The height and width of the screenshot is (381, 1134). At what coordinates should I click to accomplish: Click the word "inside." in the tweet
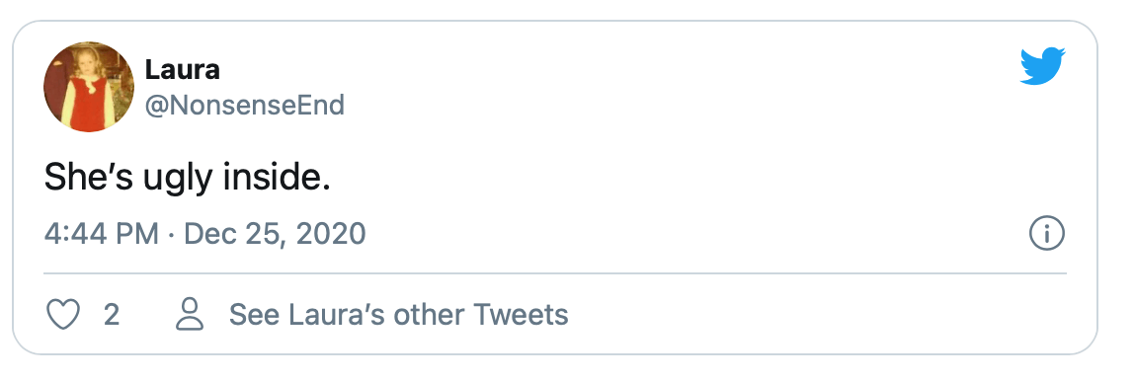277,178
